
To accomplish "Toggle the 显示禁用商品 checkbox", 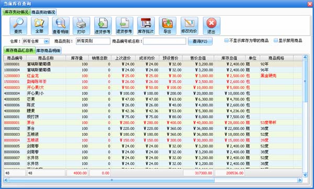I will coord(276,41).
